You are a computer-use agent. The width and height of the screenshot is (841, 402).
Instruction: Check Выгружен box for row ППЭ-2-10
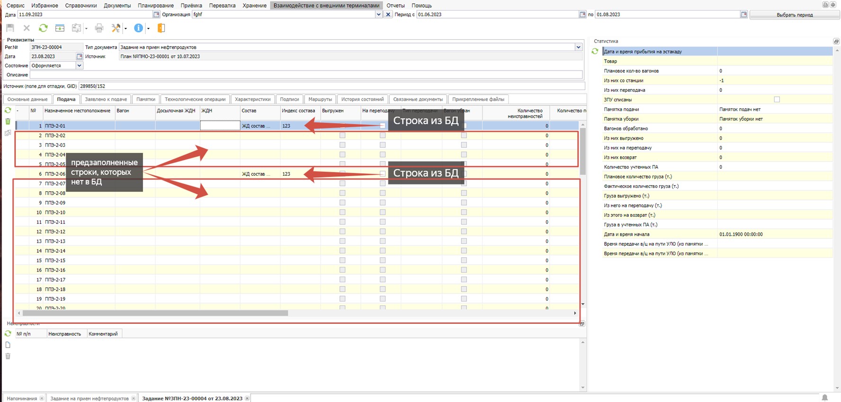click(342, 212)
